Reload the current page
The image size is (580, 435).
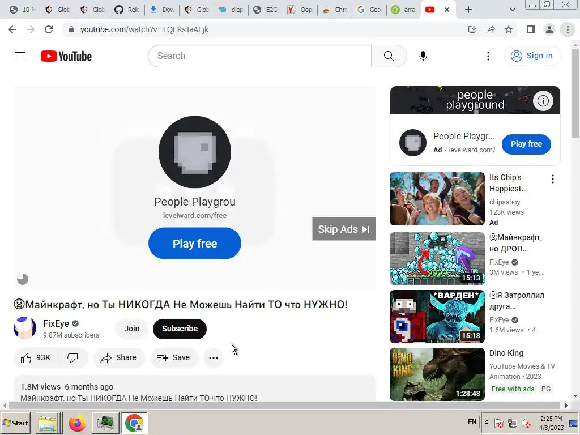[49, 29]
